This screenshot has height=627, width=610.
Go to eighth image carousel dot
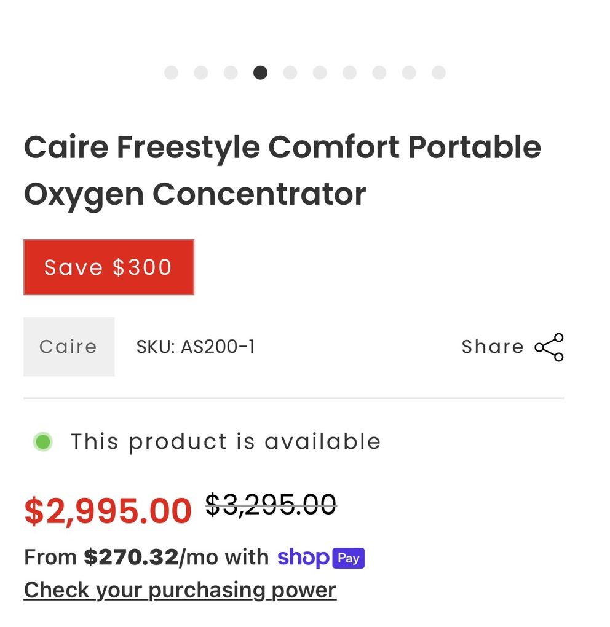pos(379,73)
